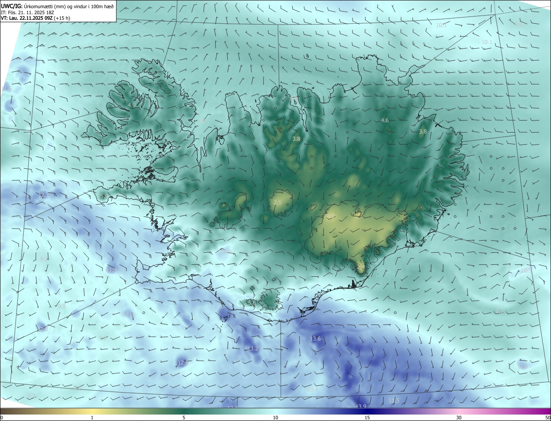The height and width of the screenshot is (421, 551).
Task: Click the map title 'UWC/IG: Úrkomumætti (mm) og vindur'
Action: coord(57,6)
